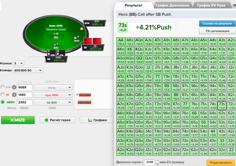Select the KK hand cell
Image resolution: width=236 pixels, height=166 pixels.
tap(130, 51)
